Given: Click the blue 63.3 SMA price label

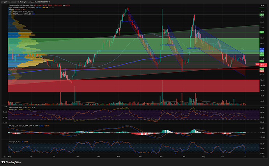Looking at the screenshot, I should tap(262, 49).
